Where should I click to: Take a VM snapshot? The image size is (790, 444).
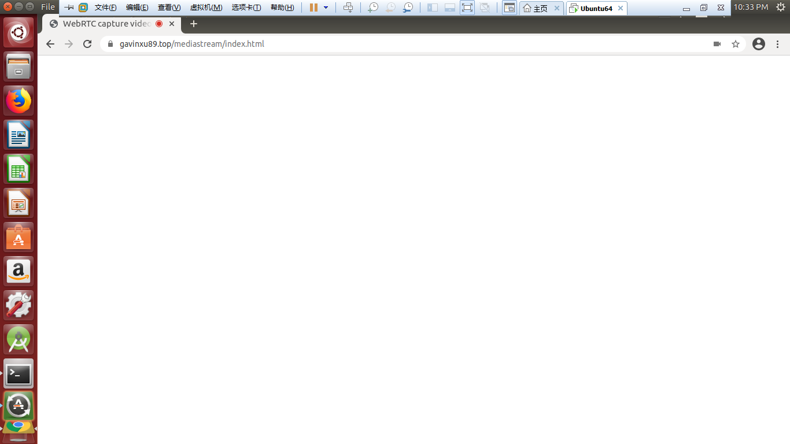[373, 8]
